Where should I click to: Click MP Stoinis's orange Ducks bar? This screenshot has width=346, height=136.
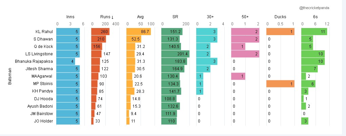280,84
